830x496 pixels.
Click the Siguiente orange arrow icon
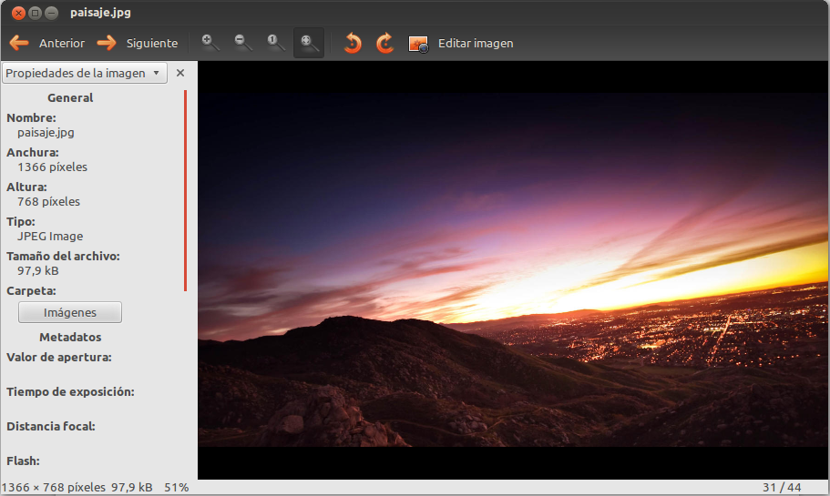107,43
